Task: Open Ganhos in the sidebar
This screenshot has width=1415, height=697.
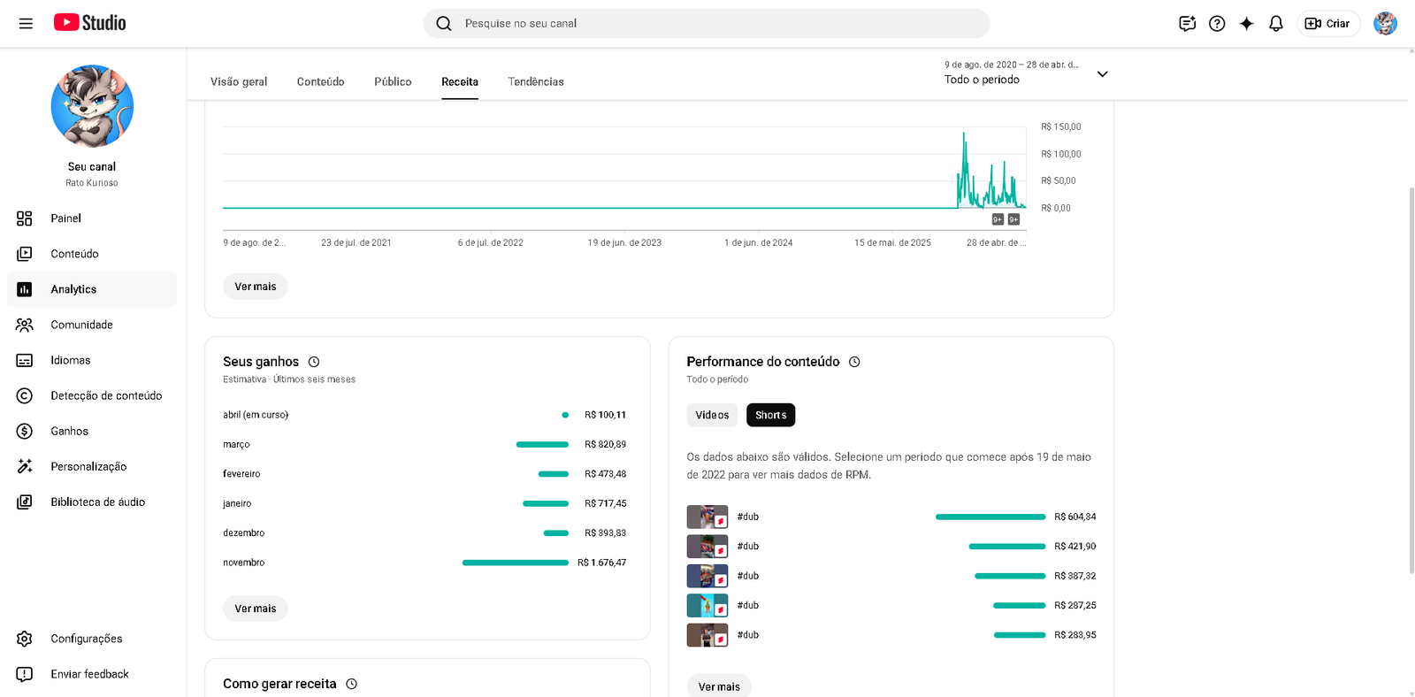Action: click(70, 431)
